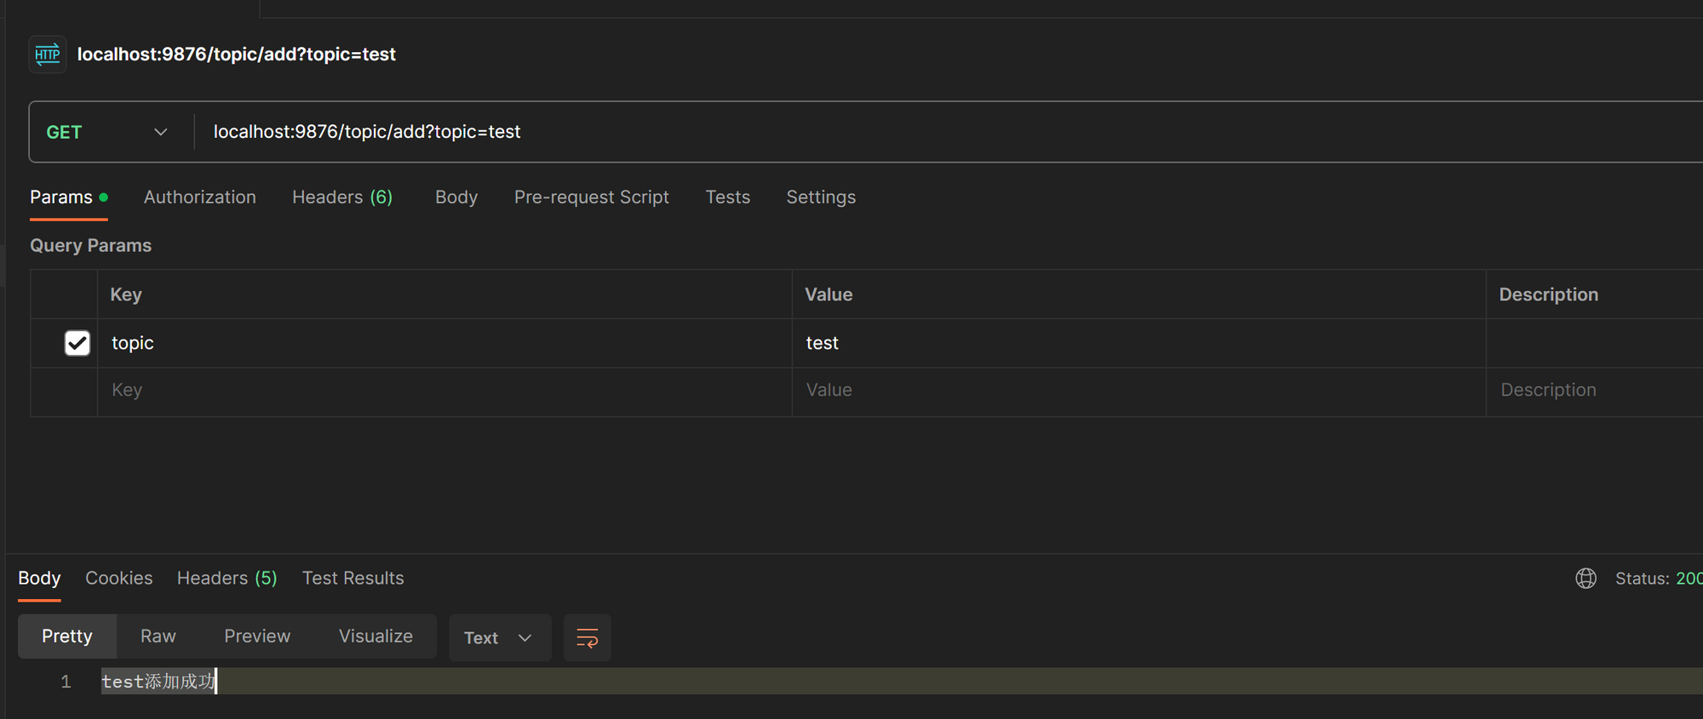The image size is (1703, 719).
Task: Switch response view to Raw
Action: click(x=158, y=636)
